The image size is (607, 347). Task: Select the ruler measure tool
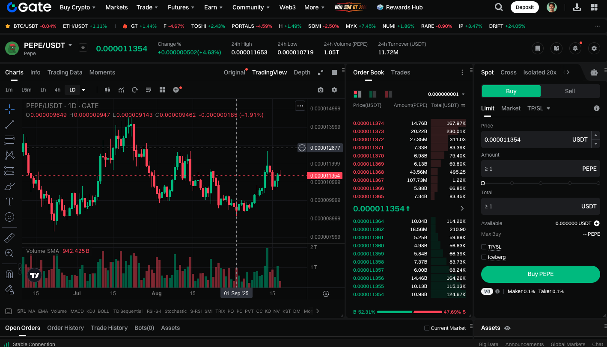9,237
